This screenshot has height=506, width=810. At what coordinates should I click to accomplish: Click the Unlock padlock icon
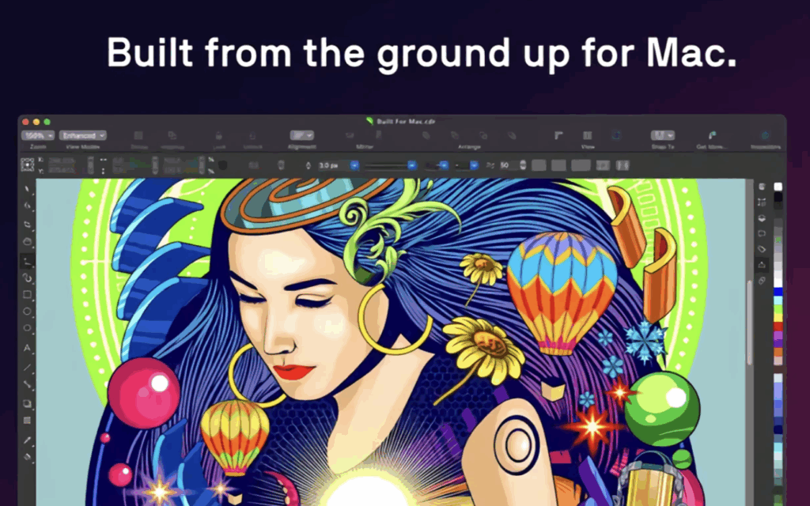[252, 135]
